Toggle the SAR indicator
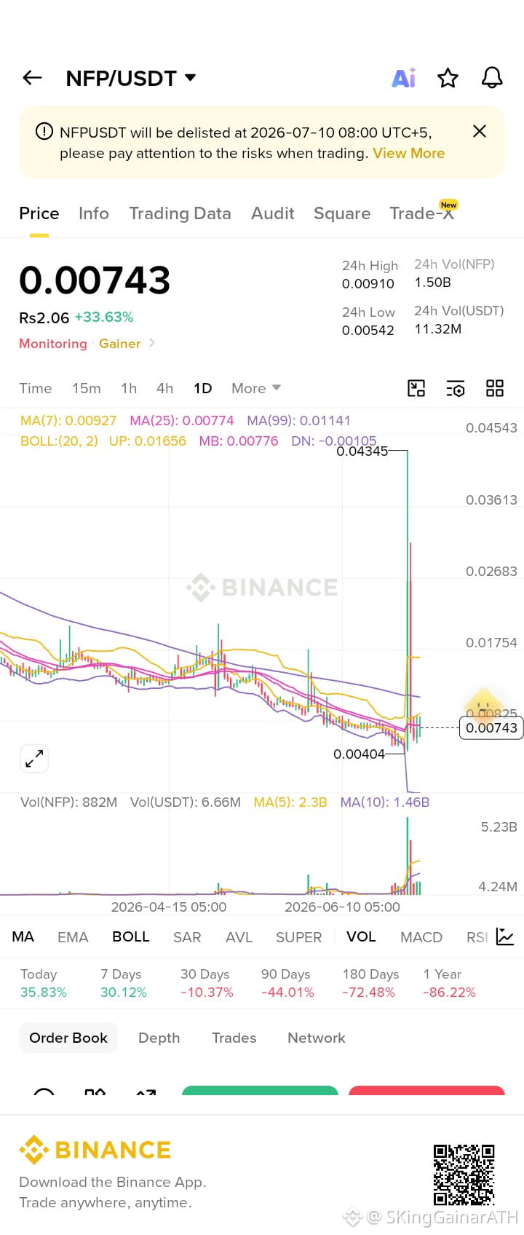Viewport: 524px width, 1235px height. (187, 937)
